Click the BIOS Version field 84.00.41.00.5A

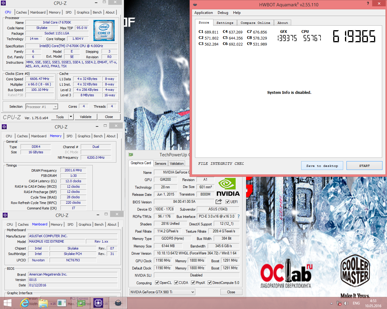[x=184, y=202]
